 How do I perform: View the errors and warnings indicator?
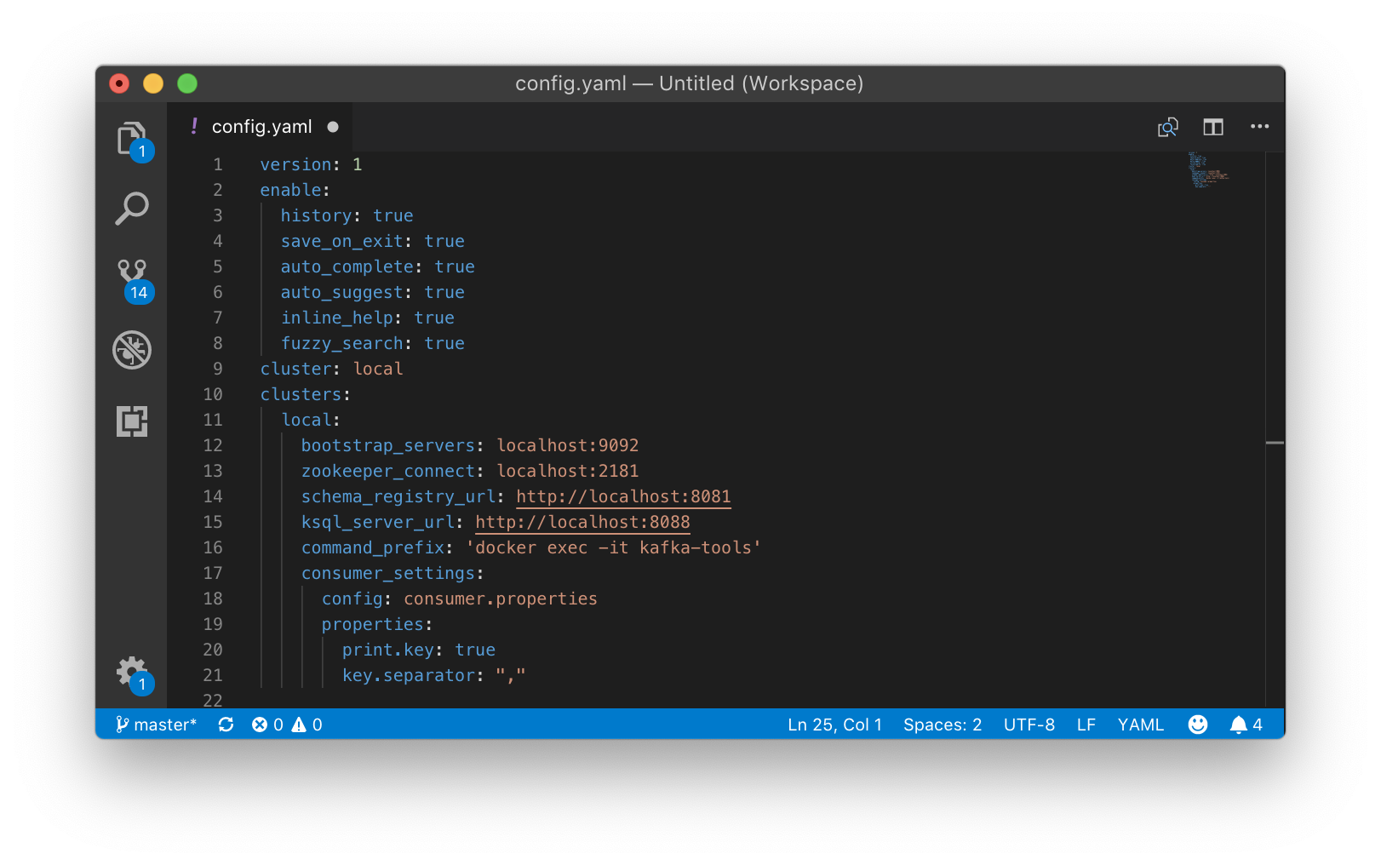pyautogui.click(x=287, y=725)
